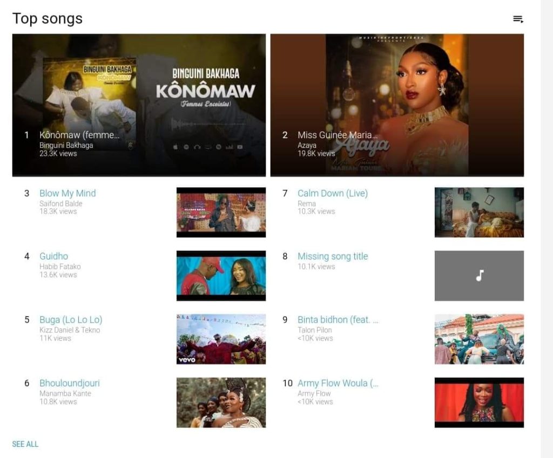Open the Army Flow Woula link
The height and width of the screenshot is (458, 553).
pos(338,383)
